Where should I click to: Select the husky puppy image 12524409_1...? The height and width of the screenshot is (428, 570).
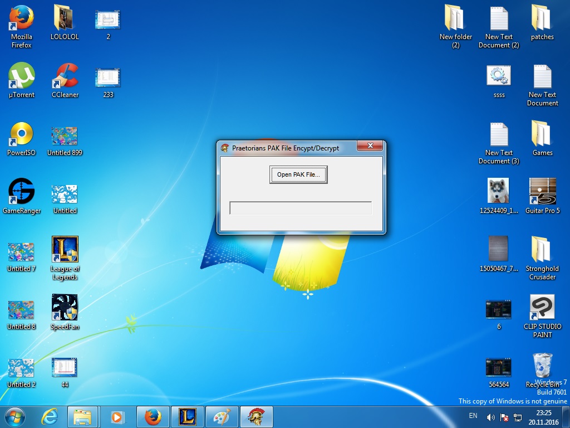coord(498,196)
